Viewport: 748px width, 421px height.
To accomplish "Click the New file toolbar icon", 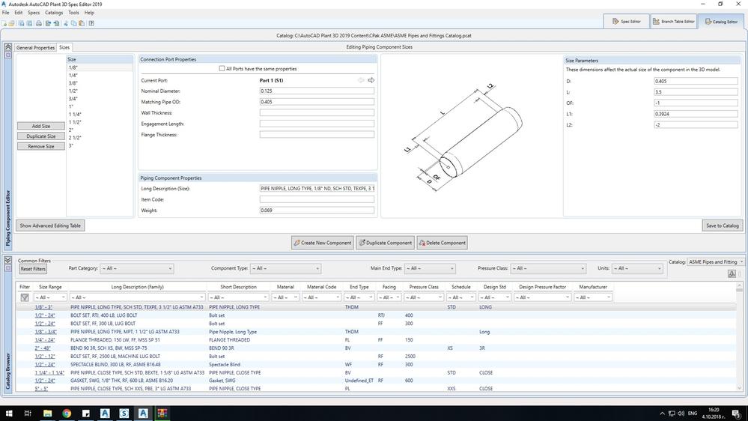I will coord(4,23).
